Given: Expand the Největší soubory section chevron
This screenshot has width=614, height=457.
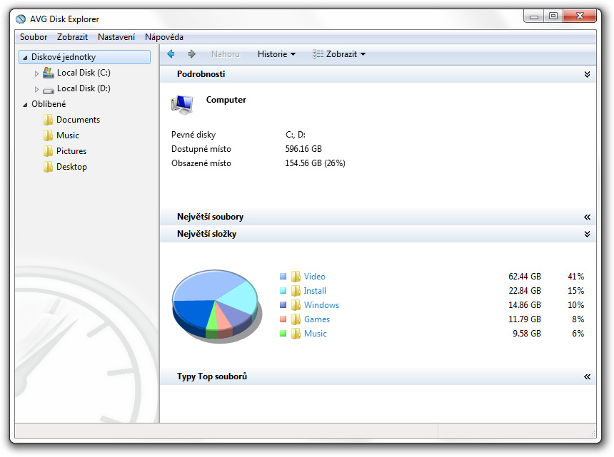Looking at the screenshot, I should coord(587,217).
